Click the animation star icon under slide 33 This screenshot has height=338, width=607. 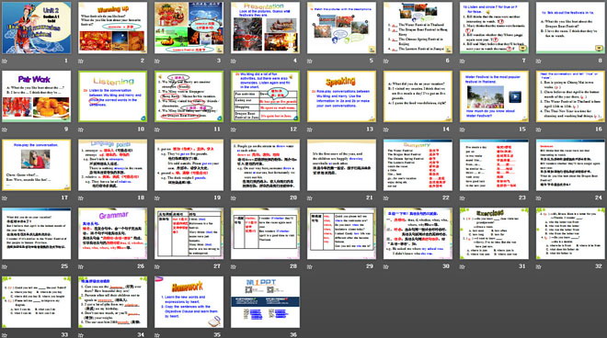point(5,335)
